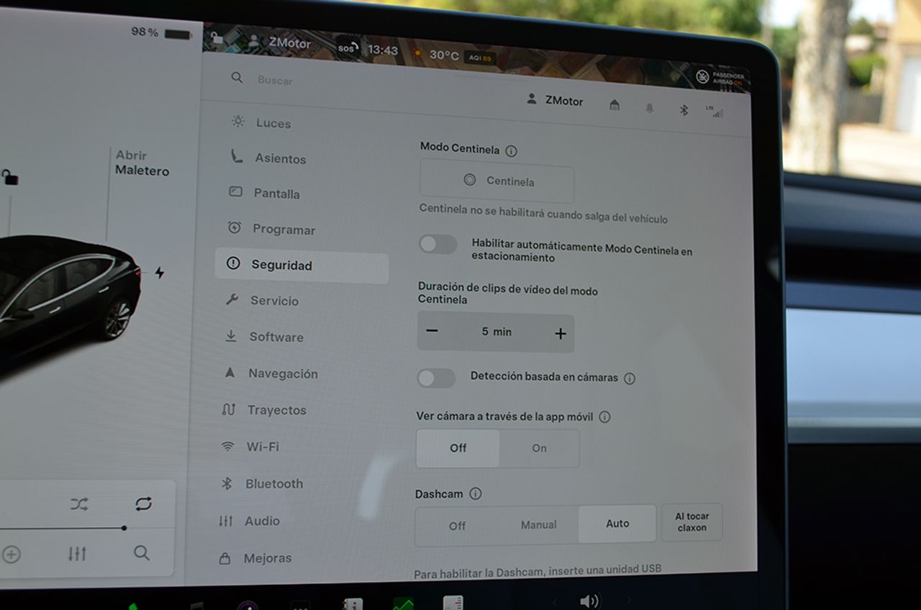Viewport: 921px width, 610px height.
Task: Go to the Navegación settings section
Action: click(x=282, y=373)
